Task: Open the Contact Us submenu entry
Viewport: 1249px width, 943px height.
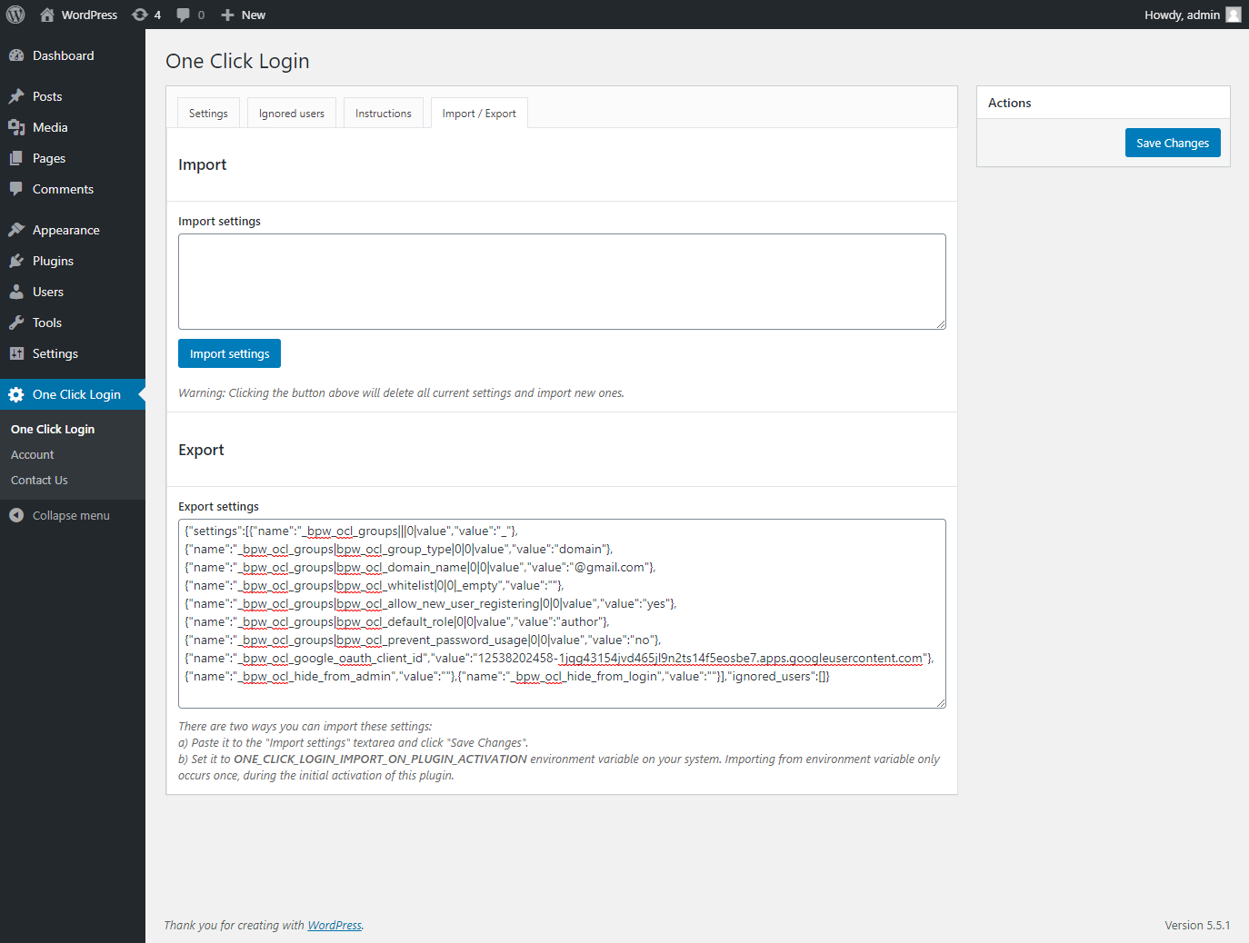Action: (x=39, y=480)
